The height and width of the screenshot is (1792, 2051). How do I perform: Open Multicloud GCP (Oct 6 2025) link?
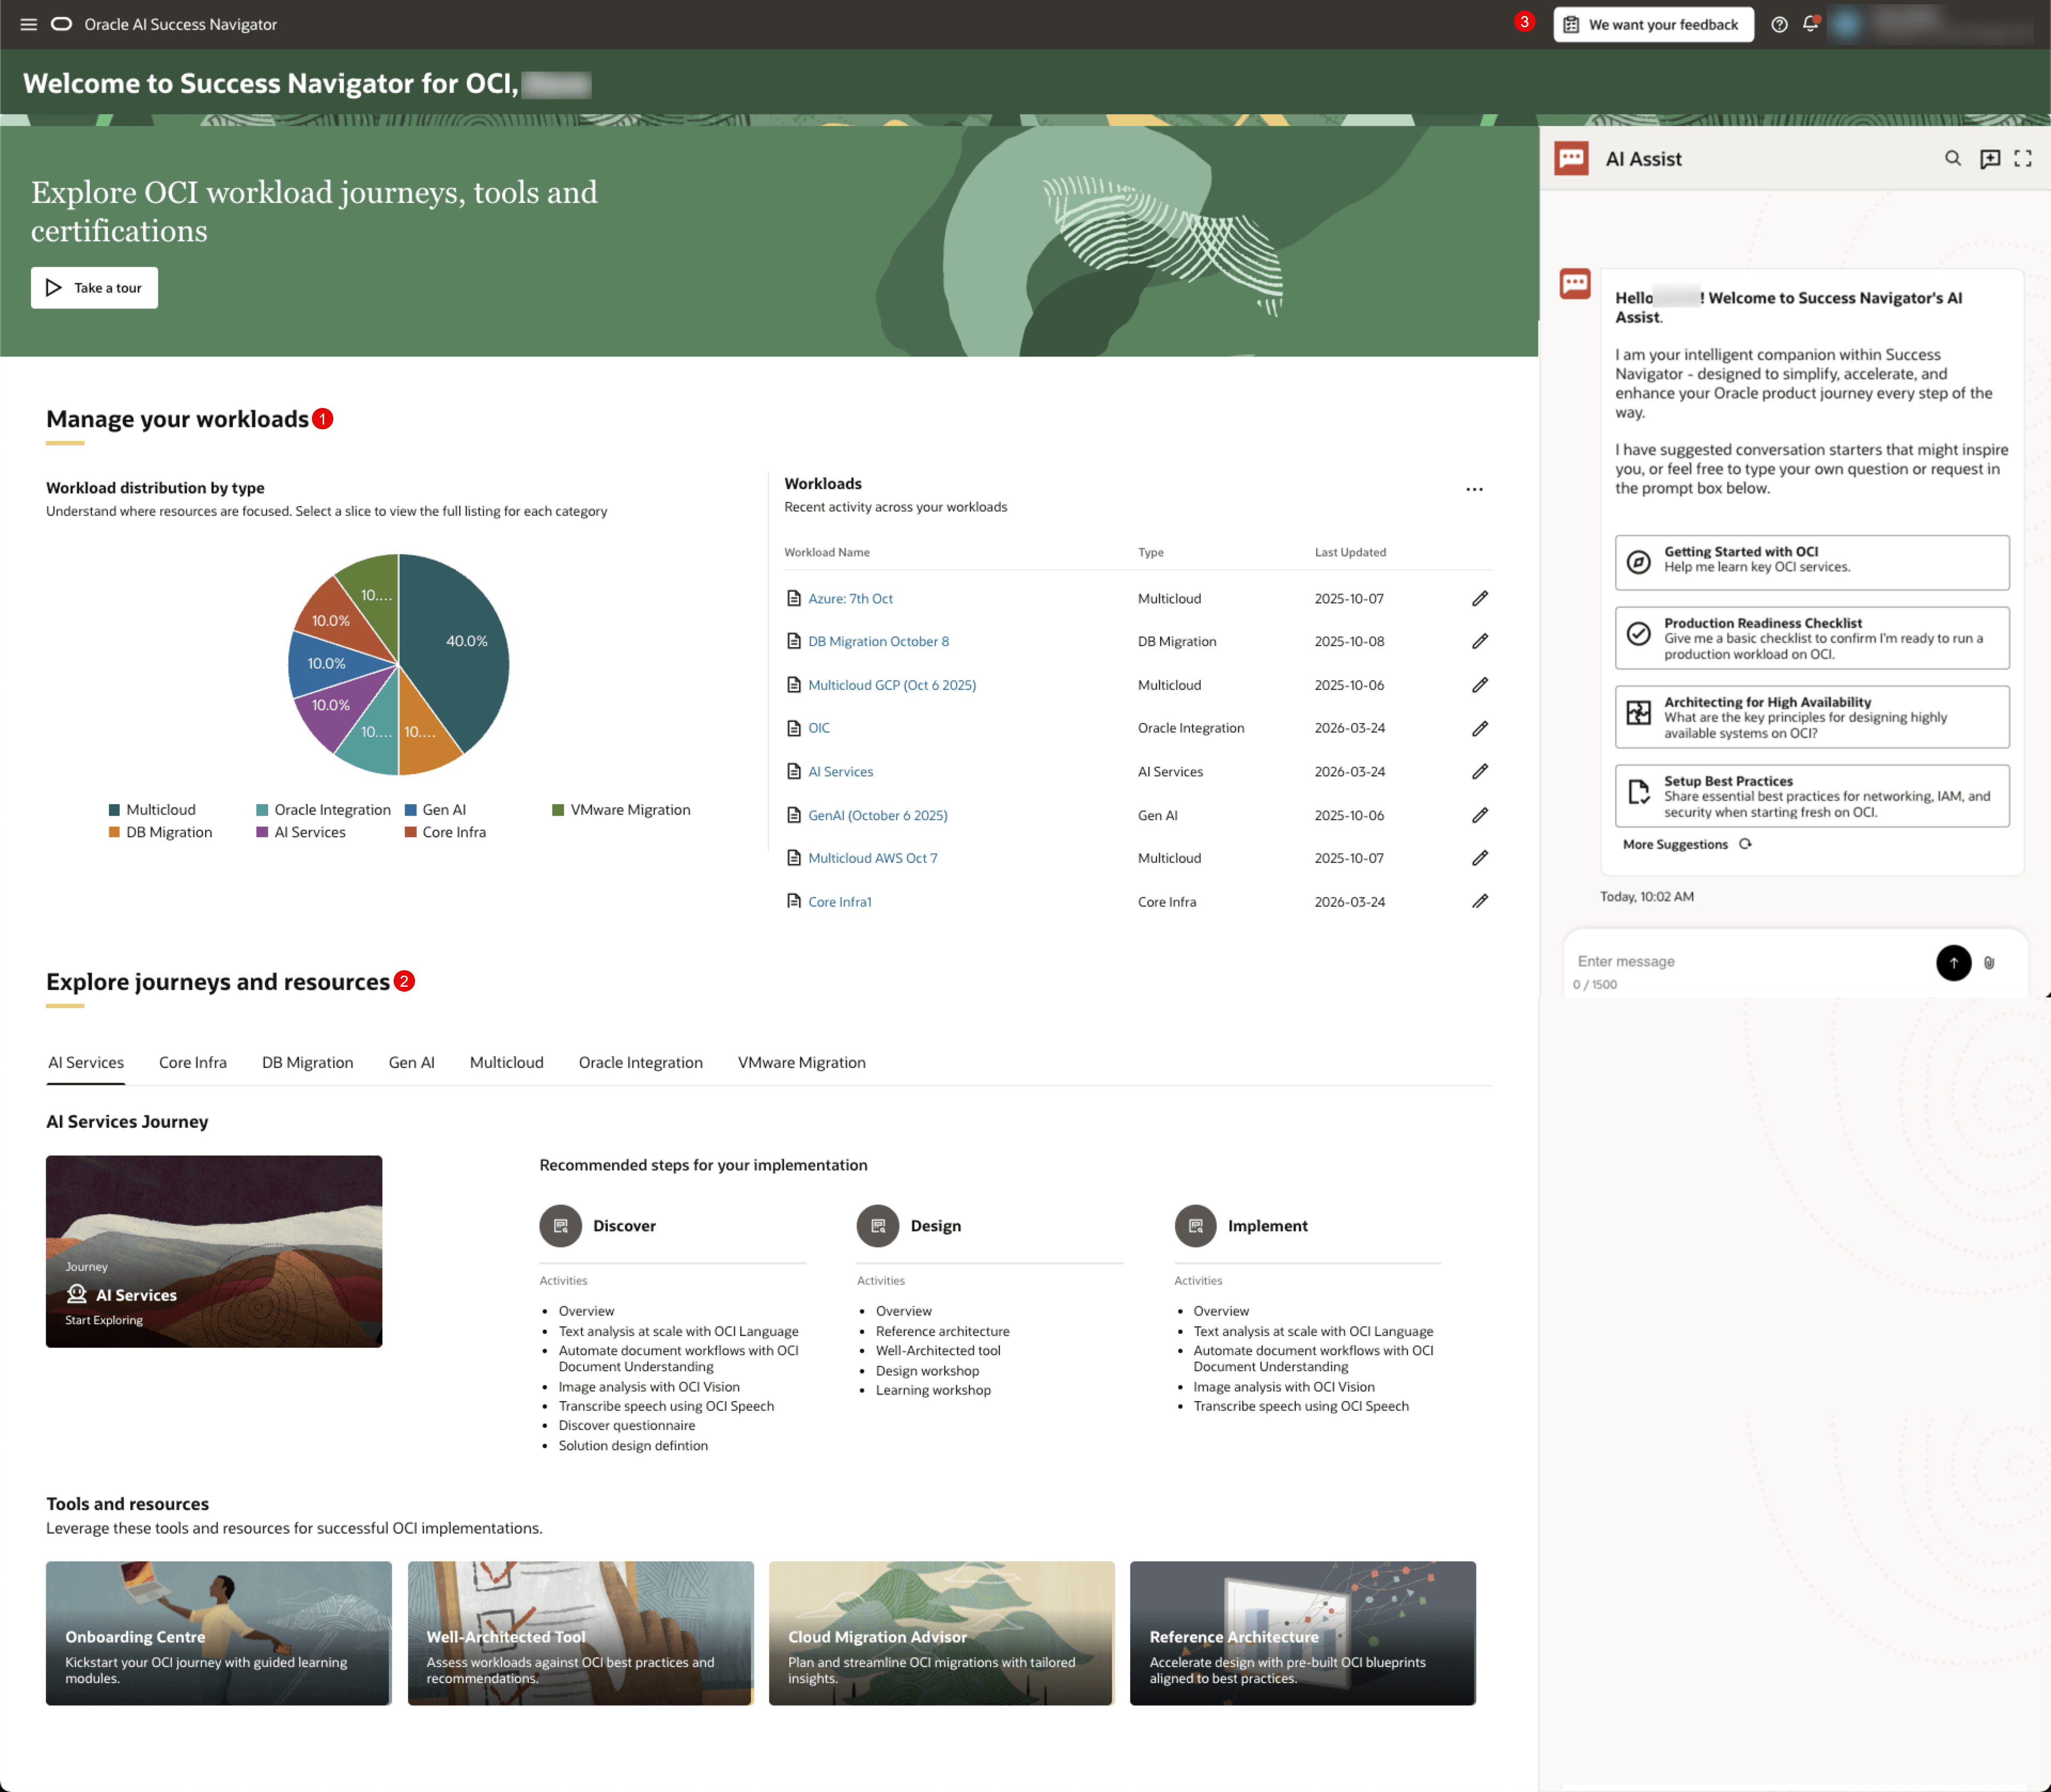[892, 685]
